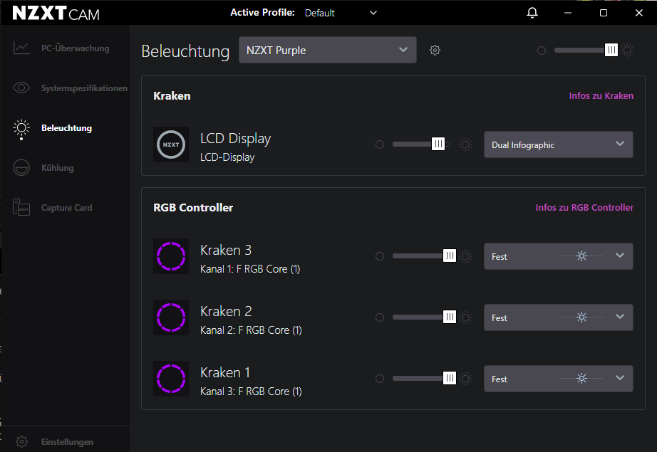Image resolution: width=657 pixels, height=452 pixels.
Task: Click the Kraken 1 device name
Action: 225,372
